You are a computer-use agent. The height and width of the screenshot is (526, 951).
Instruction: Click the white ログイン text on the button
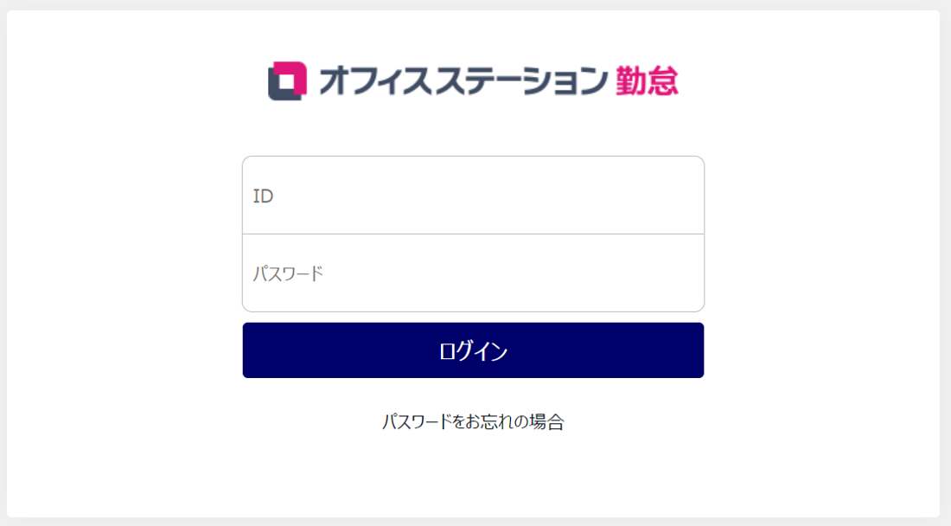pos(473,351)
